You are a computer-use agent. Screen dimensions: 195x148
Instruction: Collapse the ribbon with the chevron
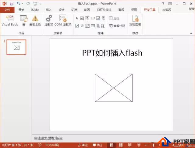click(191, 33)
